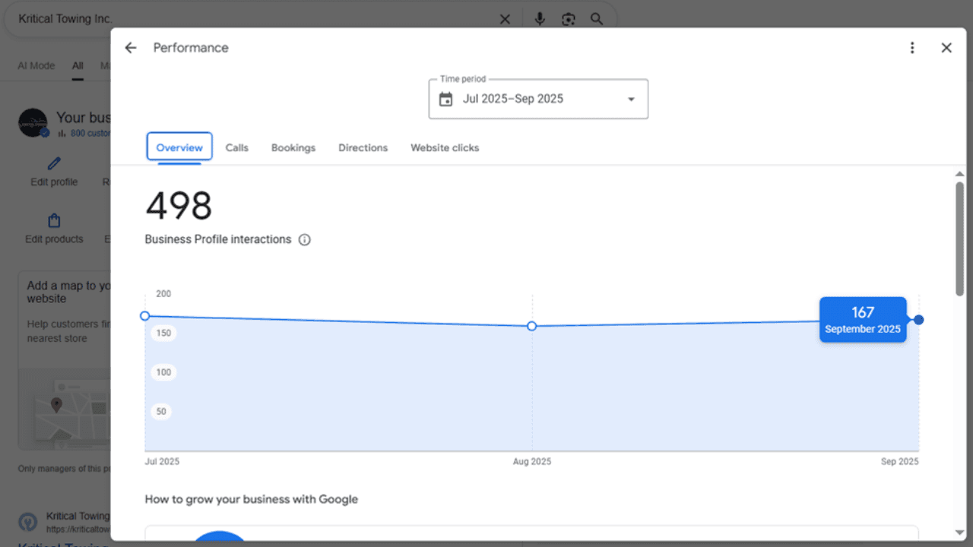This screenshot has height=547, width=973.
Task: Close the Performance dialog
Action: [946, 48]
